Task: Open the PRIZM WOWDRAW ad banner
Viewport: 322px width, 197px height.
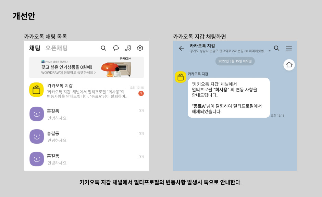Action: [x=86, y=67]
